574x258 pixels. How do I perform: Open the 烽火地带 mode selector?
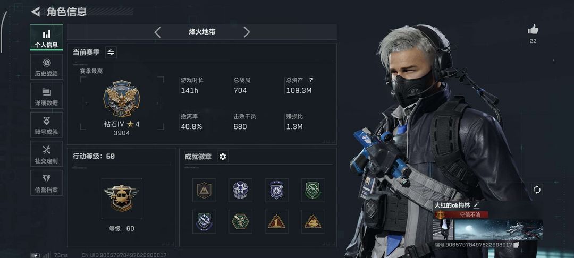(x=202, y=32)
